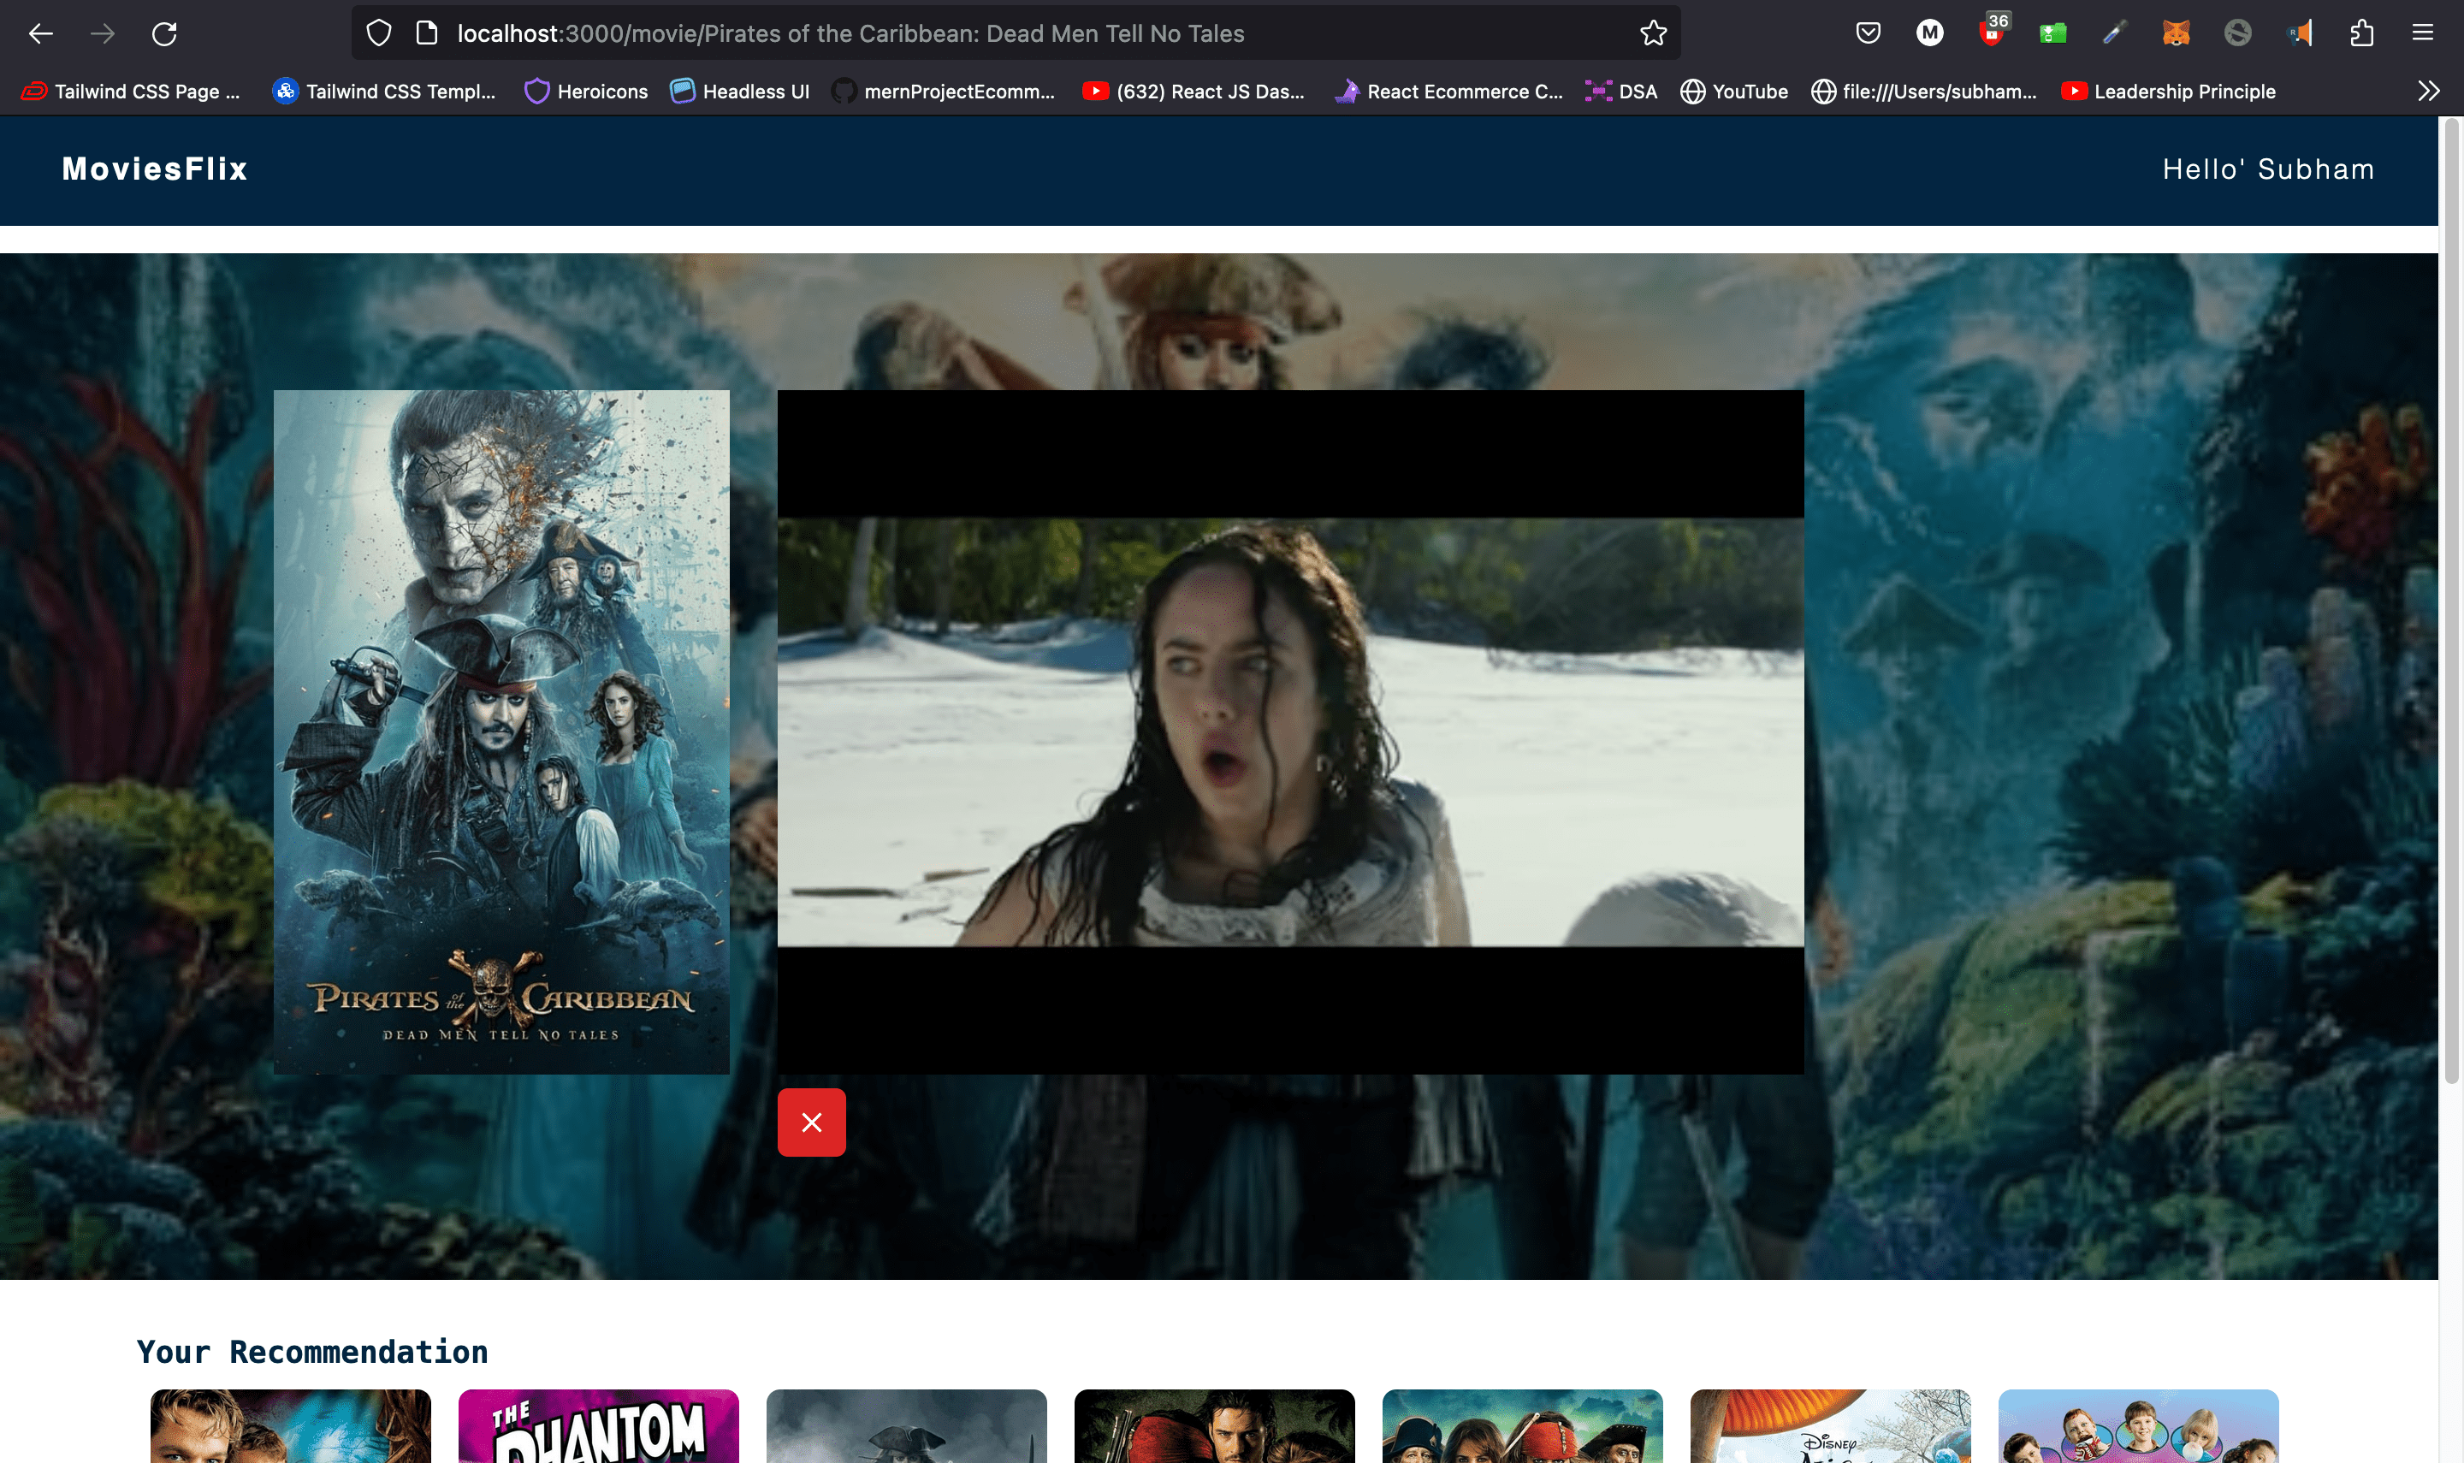This screenshot has height=1463, width=2464.
Task: Click the browser bookmarks star icon
Action: (x=1653, y=33)
